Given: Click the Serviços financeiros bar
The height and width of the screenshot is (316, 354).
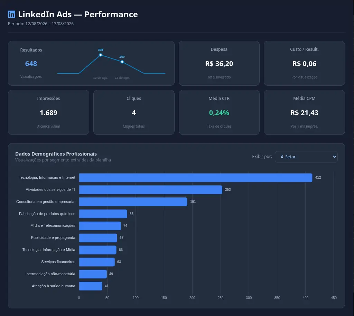Looking at the screenshot, I should pos(97,262).
